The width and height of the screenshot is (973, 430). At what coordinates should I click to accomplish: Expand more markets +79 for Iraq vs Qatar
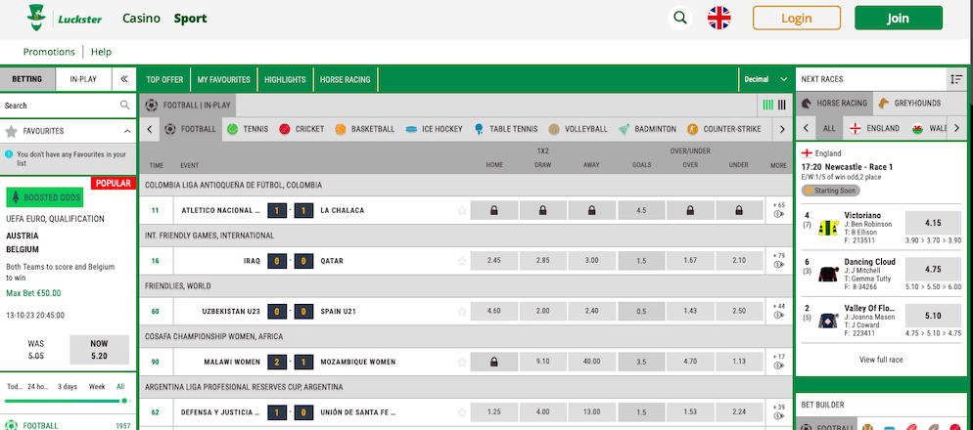click(x=778, y=256)
